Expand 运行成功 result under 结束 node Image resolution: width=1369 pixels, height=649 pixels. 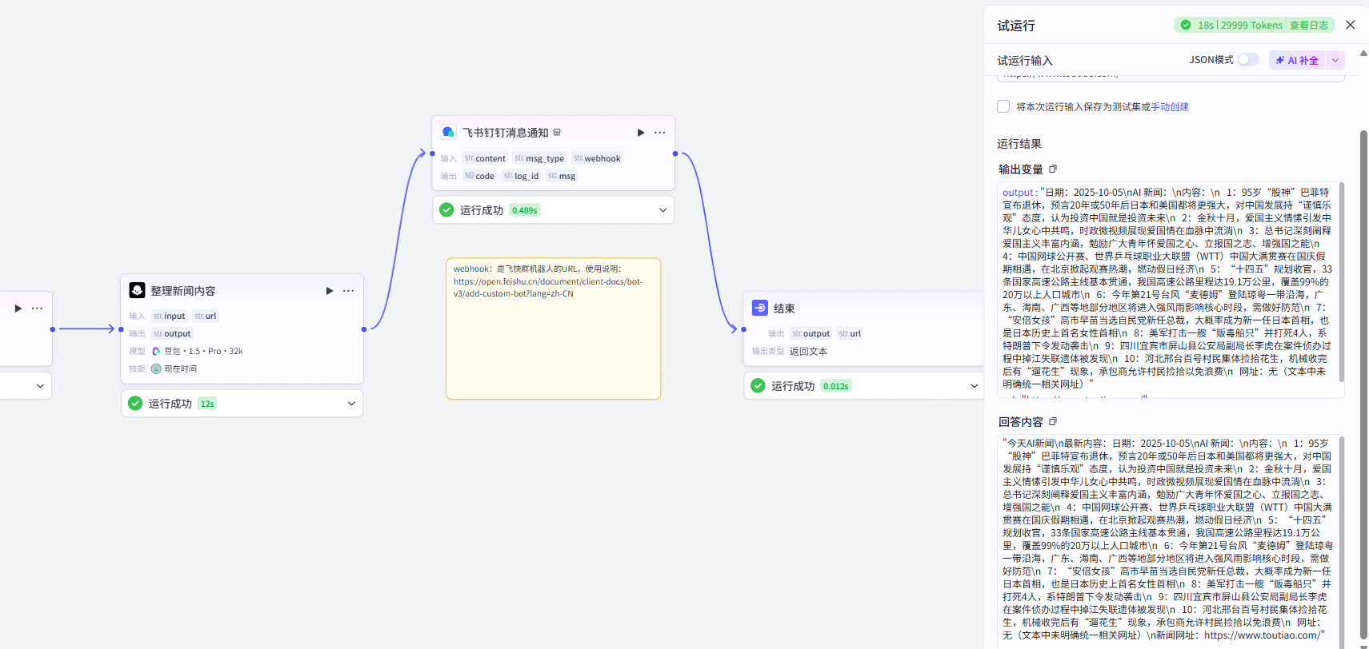(x=974, y=386)
